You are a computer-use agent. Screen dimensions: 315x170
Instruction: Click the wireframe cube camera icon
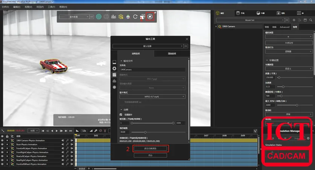pos(142,17)
